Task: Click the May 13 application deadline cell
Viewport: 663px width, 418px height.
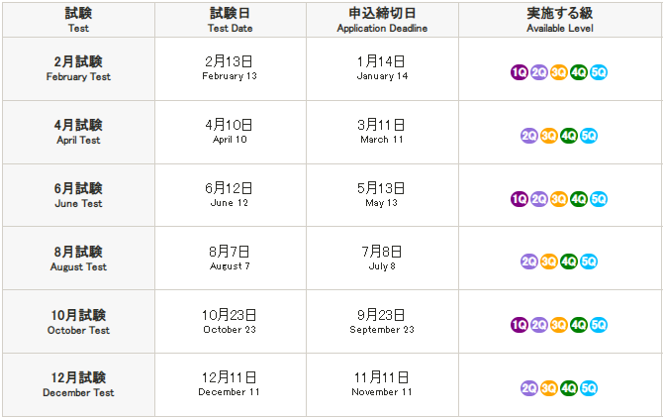Action: point(382,195)
